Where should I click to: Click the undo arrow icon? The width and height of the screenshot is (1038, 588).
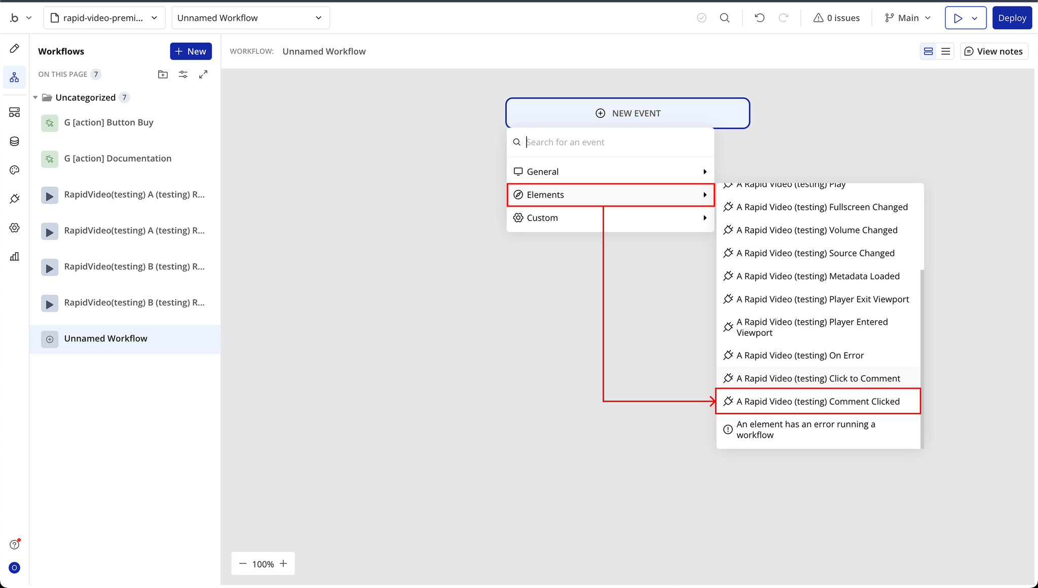pyautogui.click(x=759, y=18)
